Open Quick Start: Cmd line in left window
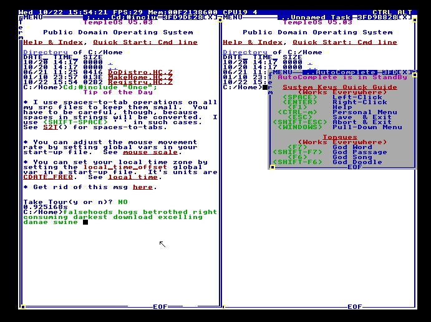Screen dimensions: 431x322 (145, 42)
